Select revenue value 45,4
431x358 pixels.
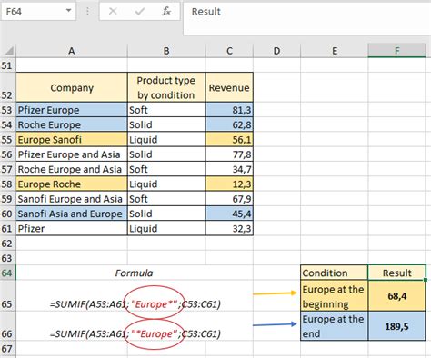tap(229, 214)
